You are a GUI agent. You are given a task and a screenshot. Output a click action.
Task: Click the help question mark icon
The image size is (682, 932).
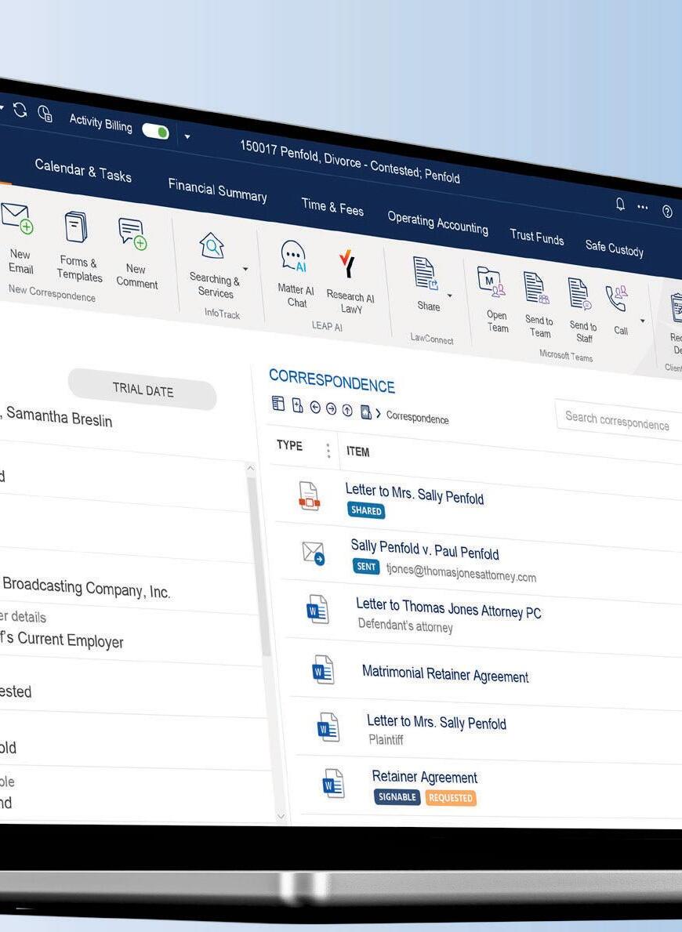pyautogui.click(x=667, y=211)
